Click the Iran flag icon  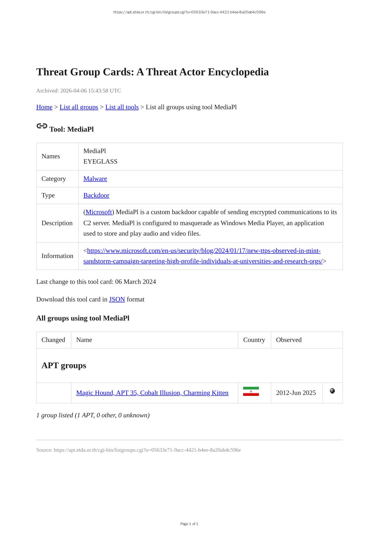(251, 391)
